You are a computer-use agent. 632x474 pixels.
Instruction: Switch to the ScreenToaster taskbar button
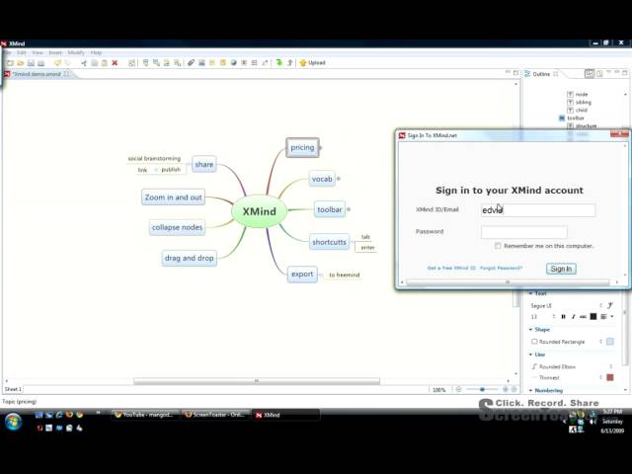(x=215, y=415)
